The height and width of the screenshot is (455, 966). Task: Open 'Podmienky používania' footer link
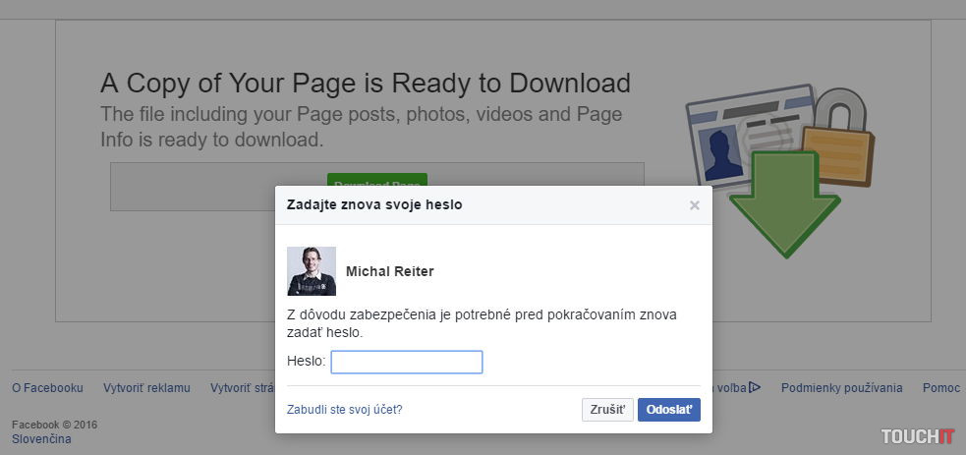[841, 388]
